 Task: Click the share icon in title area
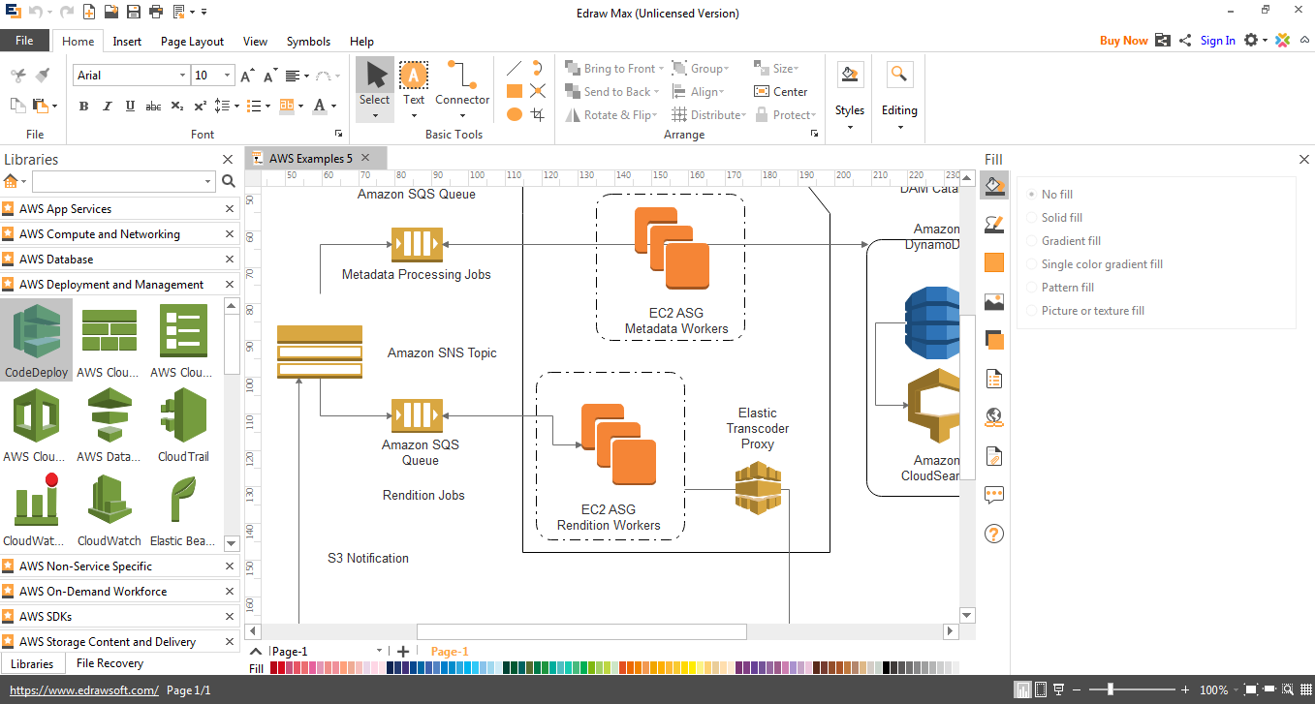pos(1184,40)
